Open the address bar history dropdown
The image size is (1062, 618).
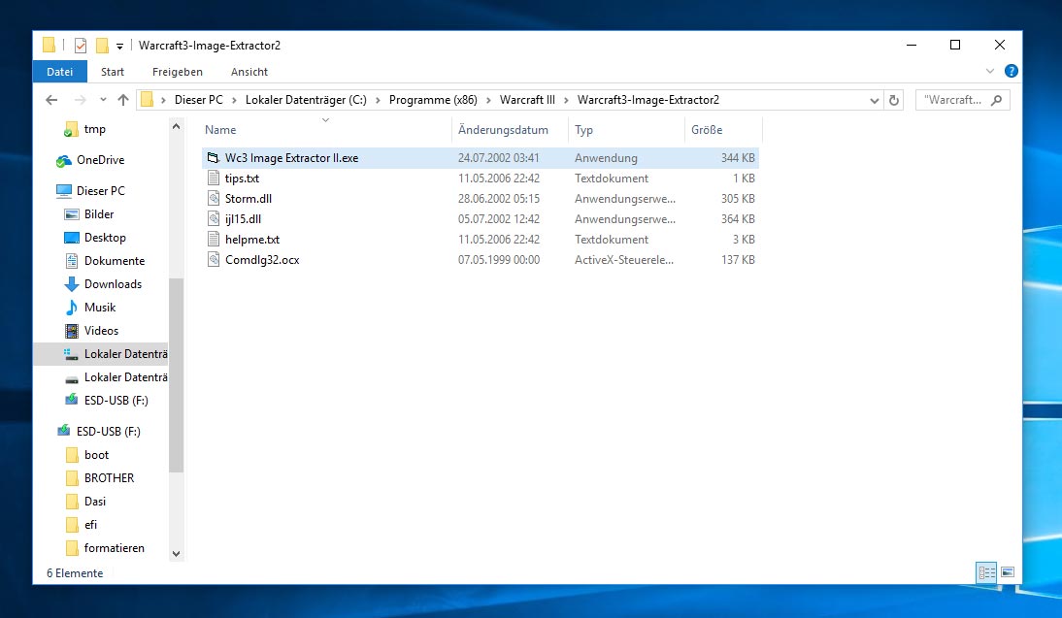[875, 100]
